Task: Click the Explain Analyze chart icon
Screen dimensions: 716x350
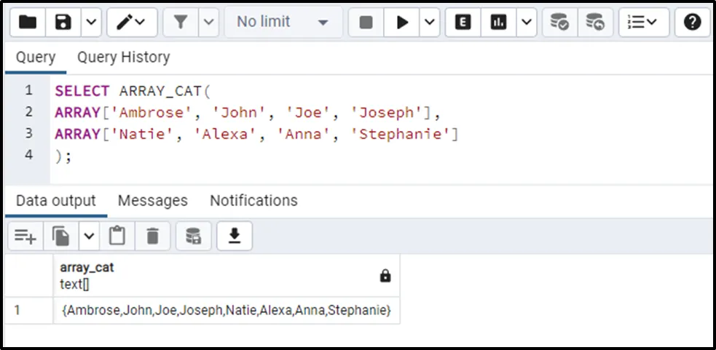Action: [x=499, y=23]
